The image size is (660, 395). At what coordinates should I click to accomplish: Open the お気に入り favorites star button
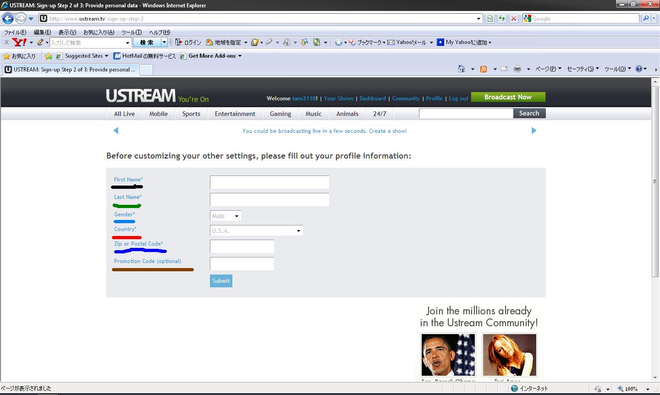19,56
